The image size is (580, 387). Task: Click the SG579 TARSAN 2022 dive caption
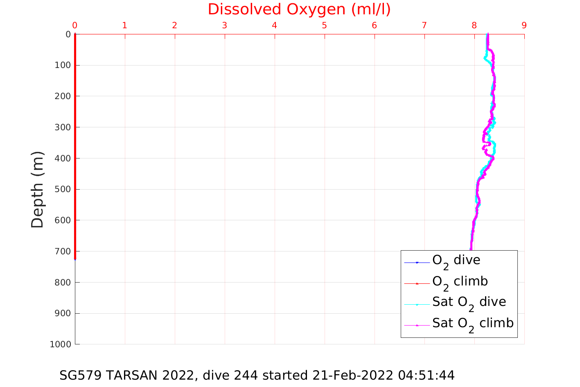point(257,375)
